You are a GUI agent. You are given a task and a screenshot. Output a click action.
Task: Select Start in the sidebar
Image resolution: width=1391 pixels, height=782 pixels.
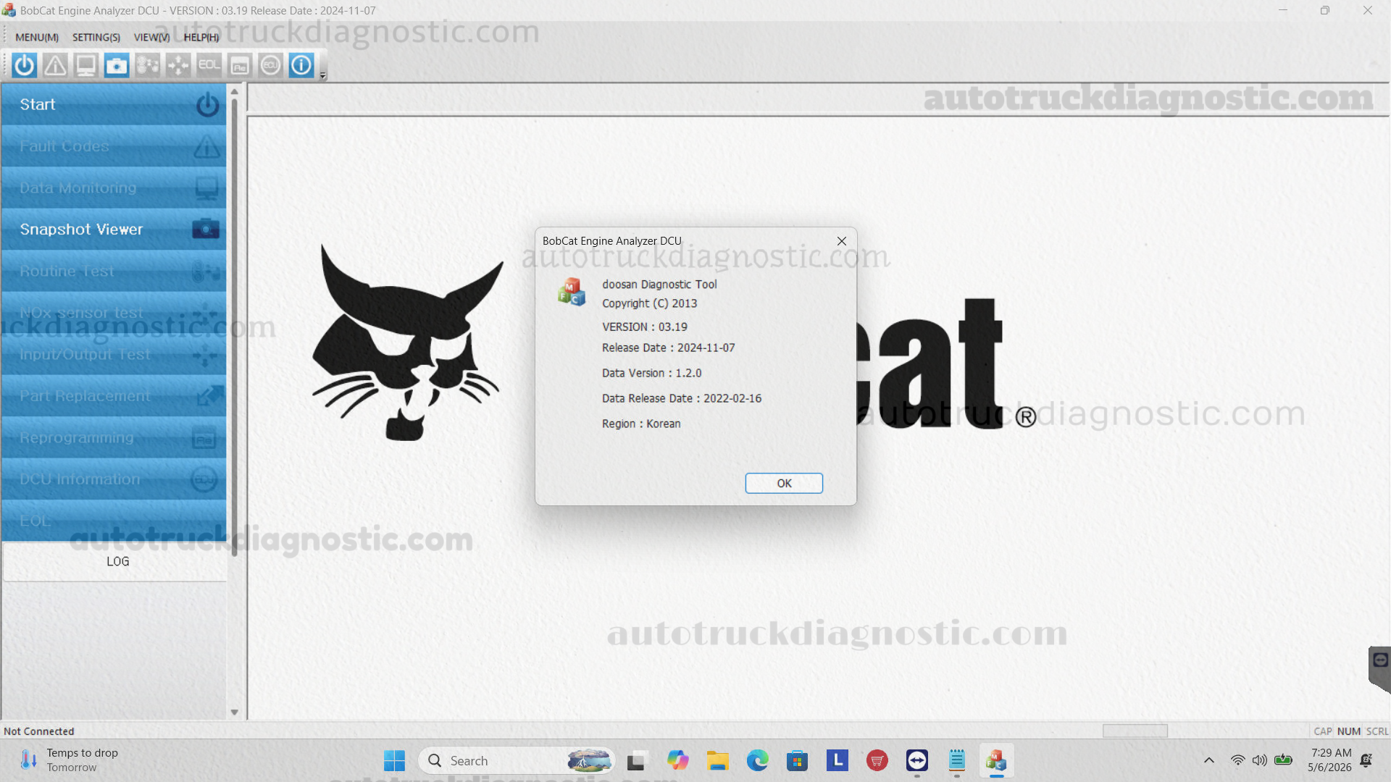tap(114, 104)
